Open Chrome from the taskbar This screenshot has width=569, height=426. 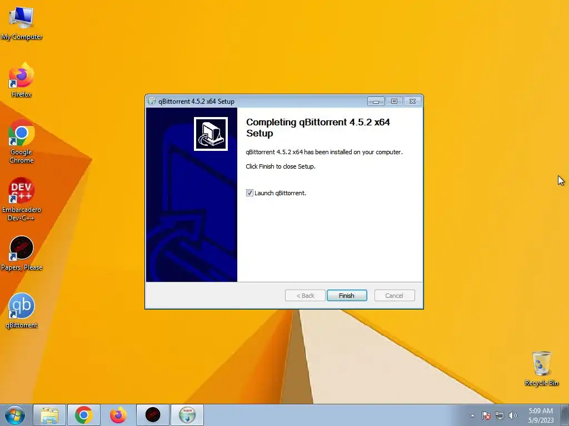(84, 415)
